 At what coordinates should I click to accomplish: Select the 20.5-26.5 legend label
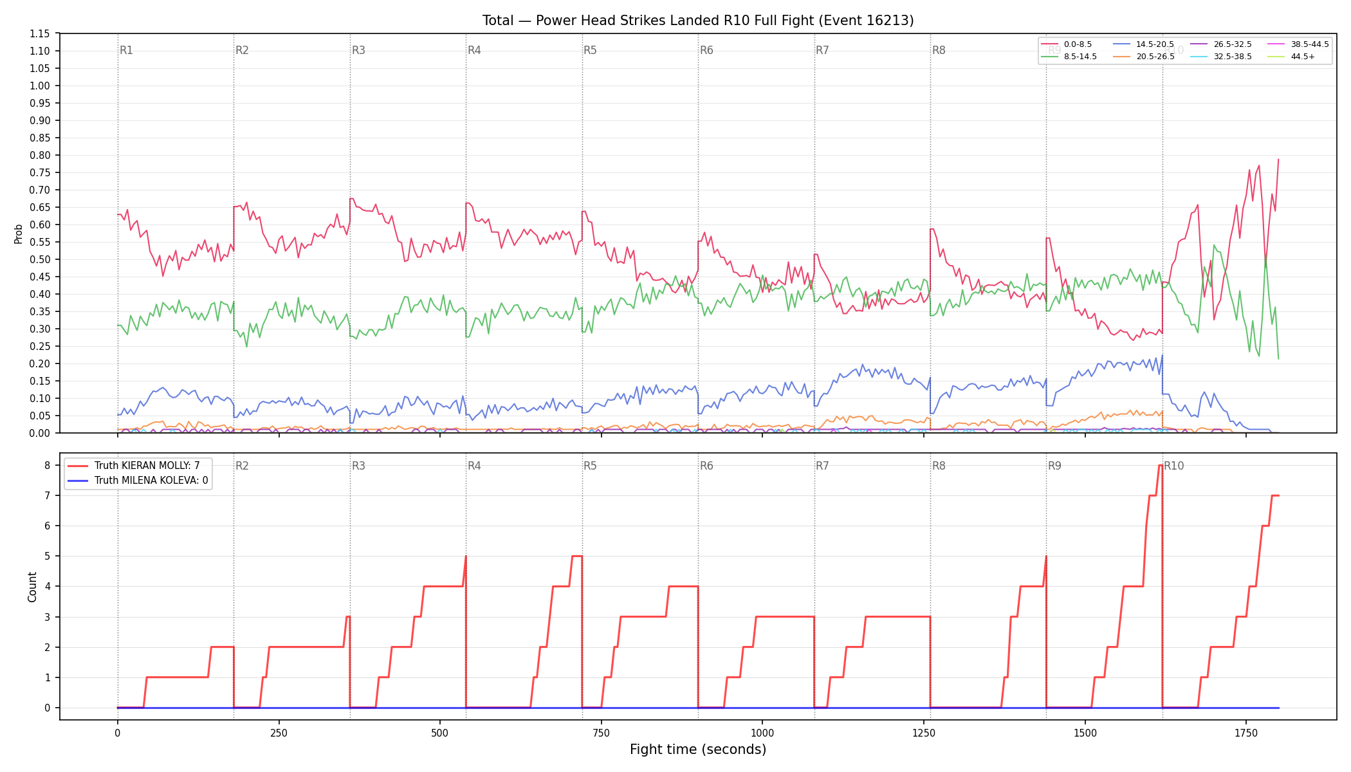(x=1155, y=57)
